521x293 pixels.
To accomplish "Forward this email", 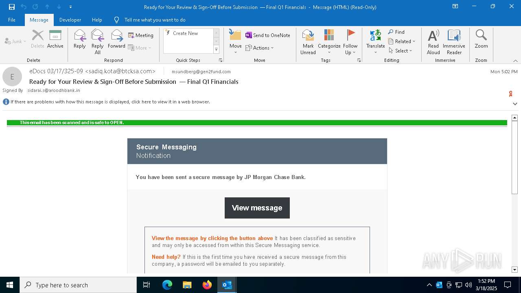I will click(x=116, y=39).
